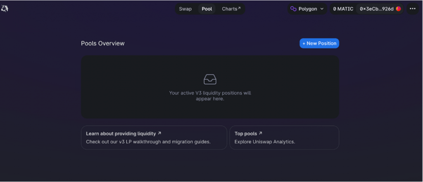This screenshot has height=182, width=423.
Task: Select the Pool tab
Action: click(207, 9)
